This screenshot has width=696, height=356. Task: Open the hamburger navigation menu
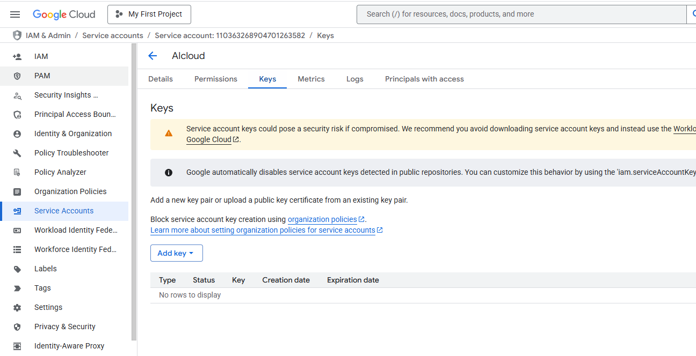pos(15,14)
